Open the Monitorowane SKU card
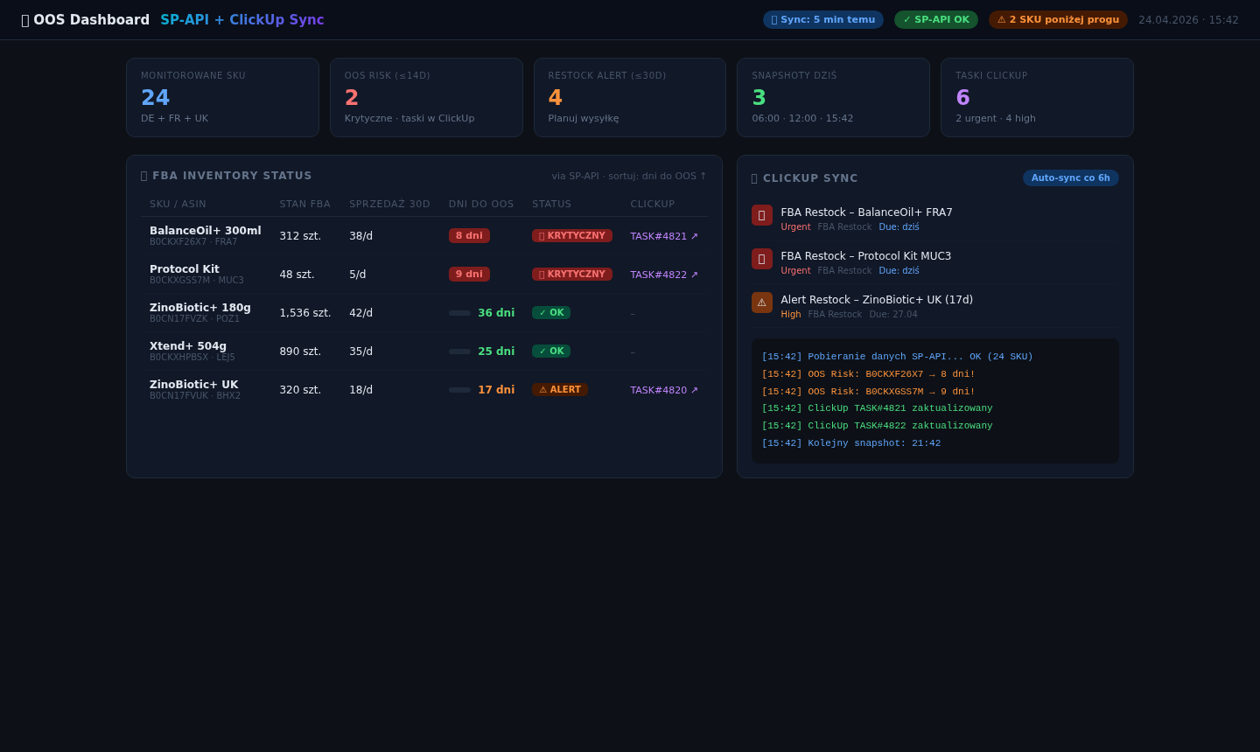Viewport: 1260px width, 752px height. [x=222, y=97]
